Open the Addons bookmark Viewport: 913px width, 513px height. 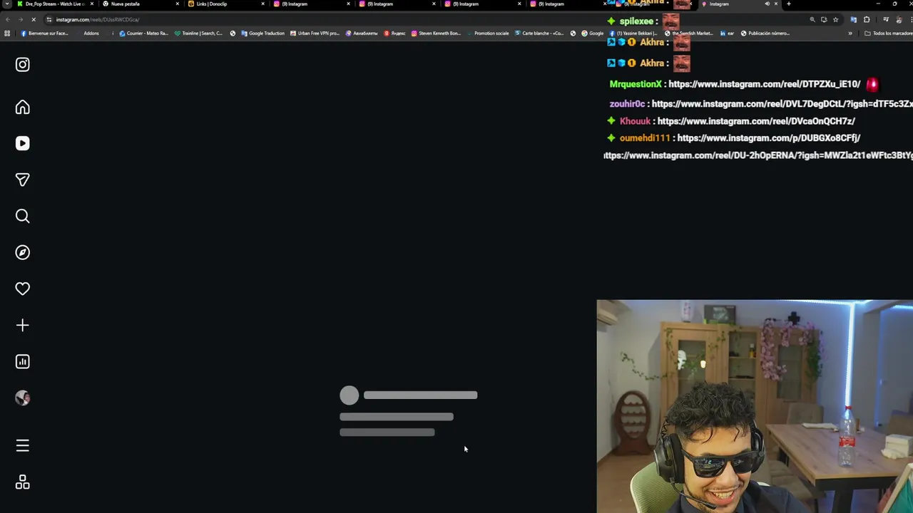click(x=91, y=33)
